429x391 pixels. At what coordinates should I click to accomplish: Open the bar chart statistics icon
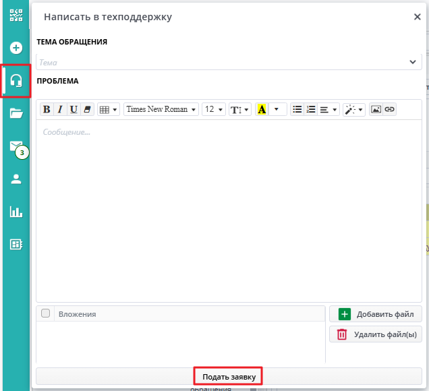click(x=16, y=212)
